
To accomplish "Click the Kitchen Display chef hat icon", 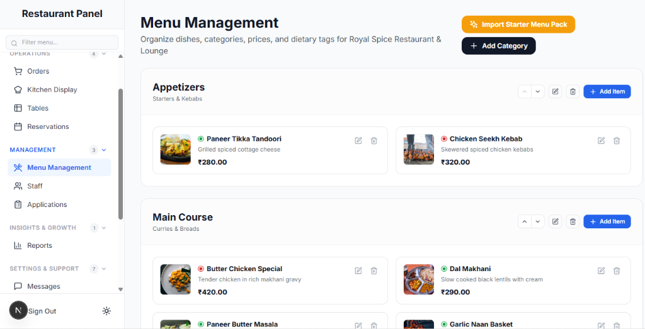I will pos(18,89).
